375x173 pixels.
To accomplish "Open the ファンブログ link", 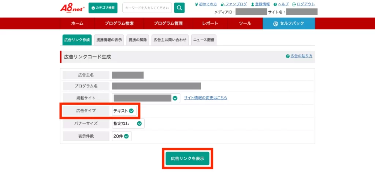I will click(x=236, y=4).
